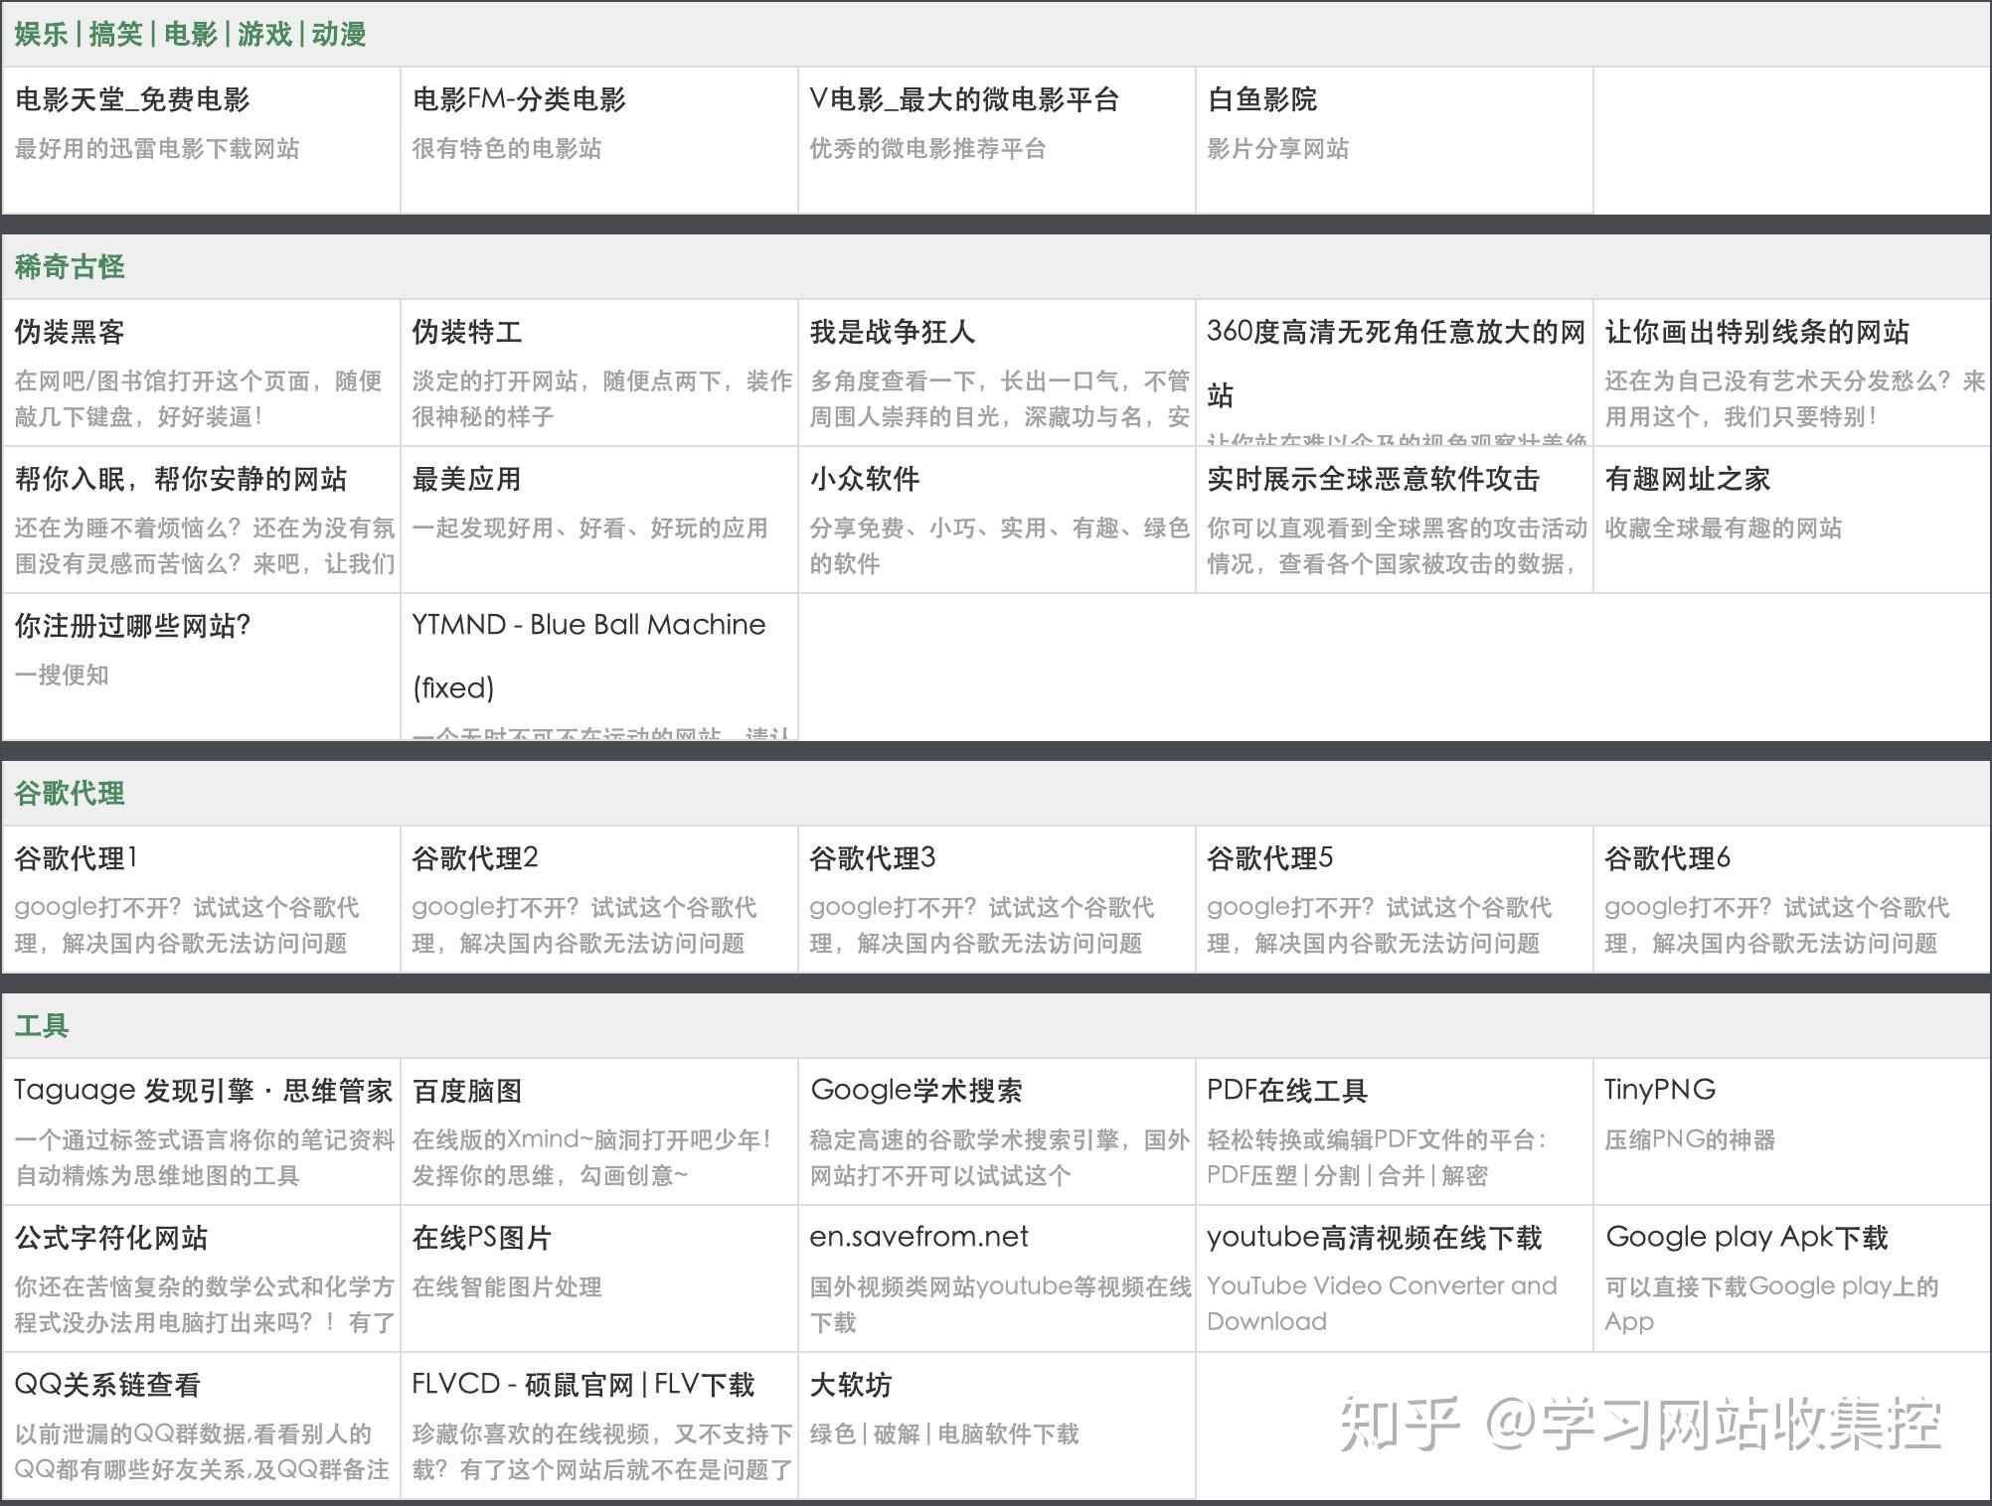Open 你注册过哪些网站? link

[132, 626]
